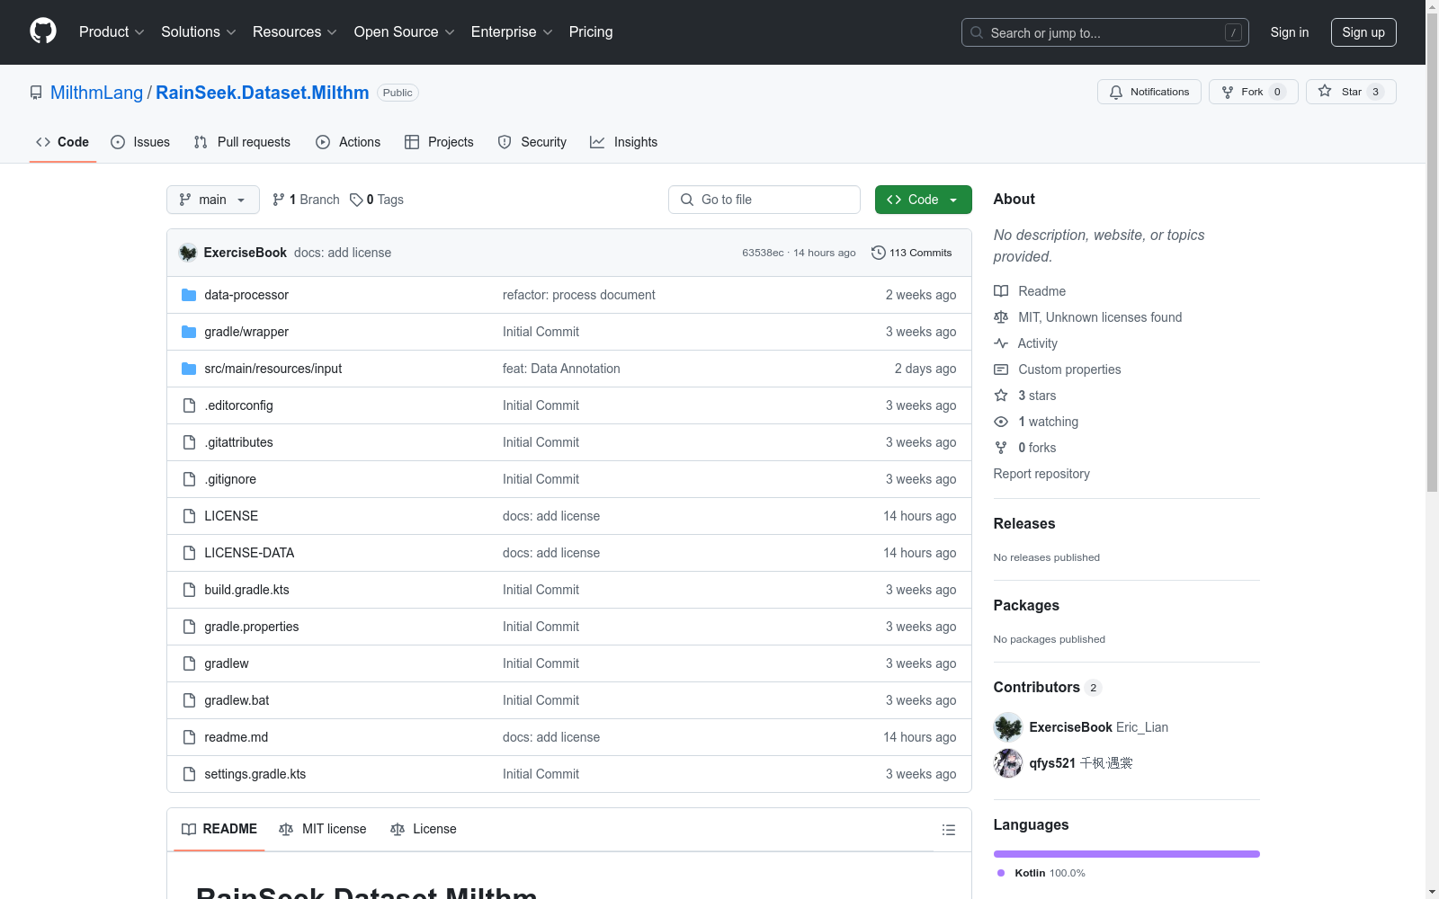Expand the Enterprise menu
1439x899 pixels.
tap(512, 32)
